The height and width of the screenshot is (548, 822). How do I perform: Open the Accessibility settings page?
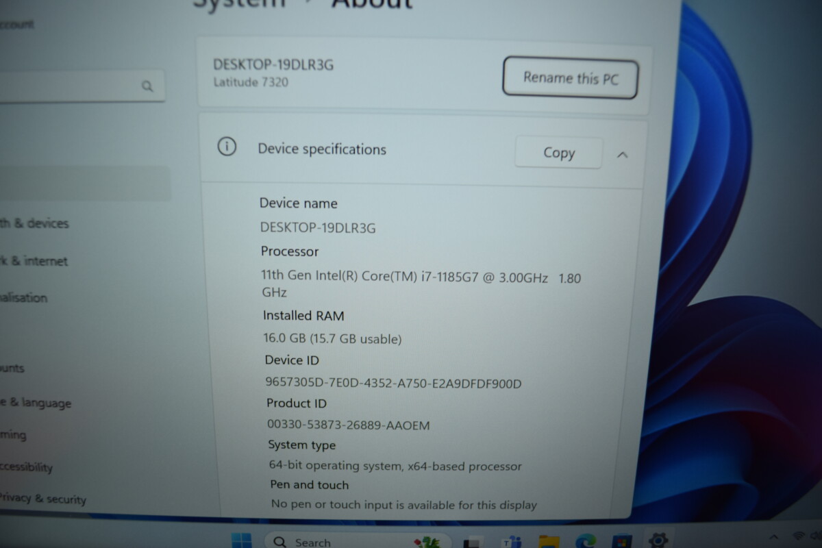27,467
